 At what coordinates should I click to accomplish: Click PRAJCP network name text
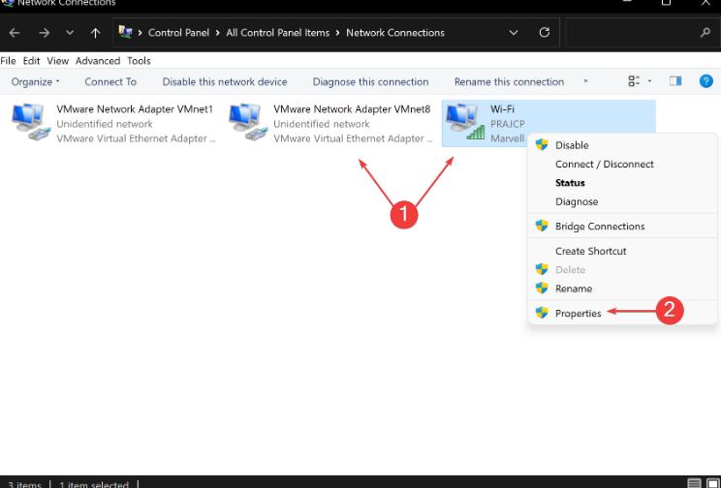click(x=507, y=124)
